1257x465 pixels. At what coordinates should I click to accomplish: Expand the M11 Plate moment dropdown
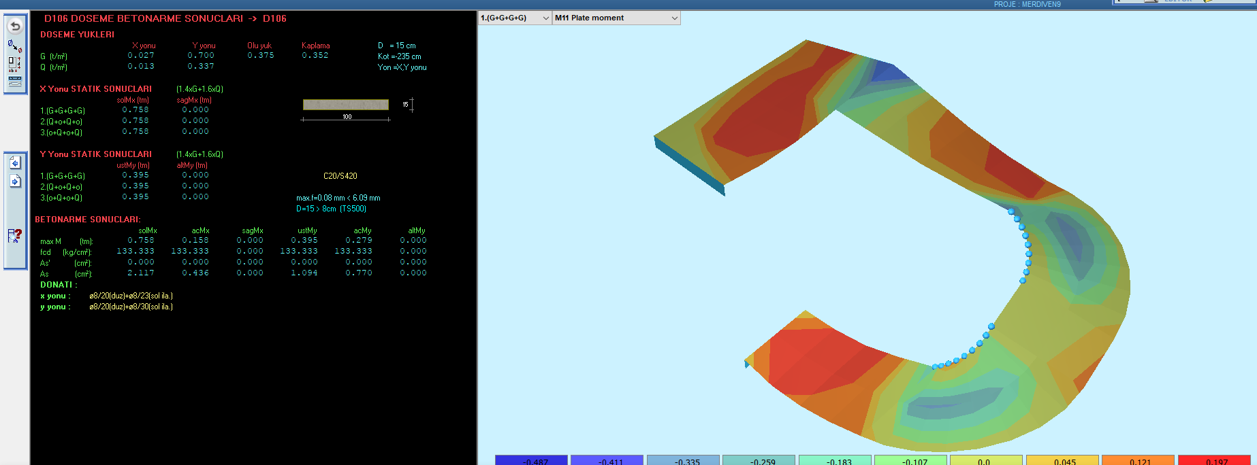point(616,18)
